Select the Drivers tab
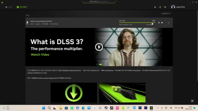Screen dimensions: 198x111 [22, 7]
